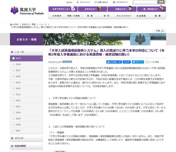Click heading 1．大学入学共通テストの英語の成績について
176x152 pixels.
point(72,98)
